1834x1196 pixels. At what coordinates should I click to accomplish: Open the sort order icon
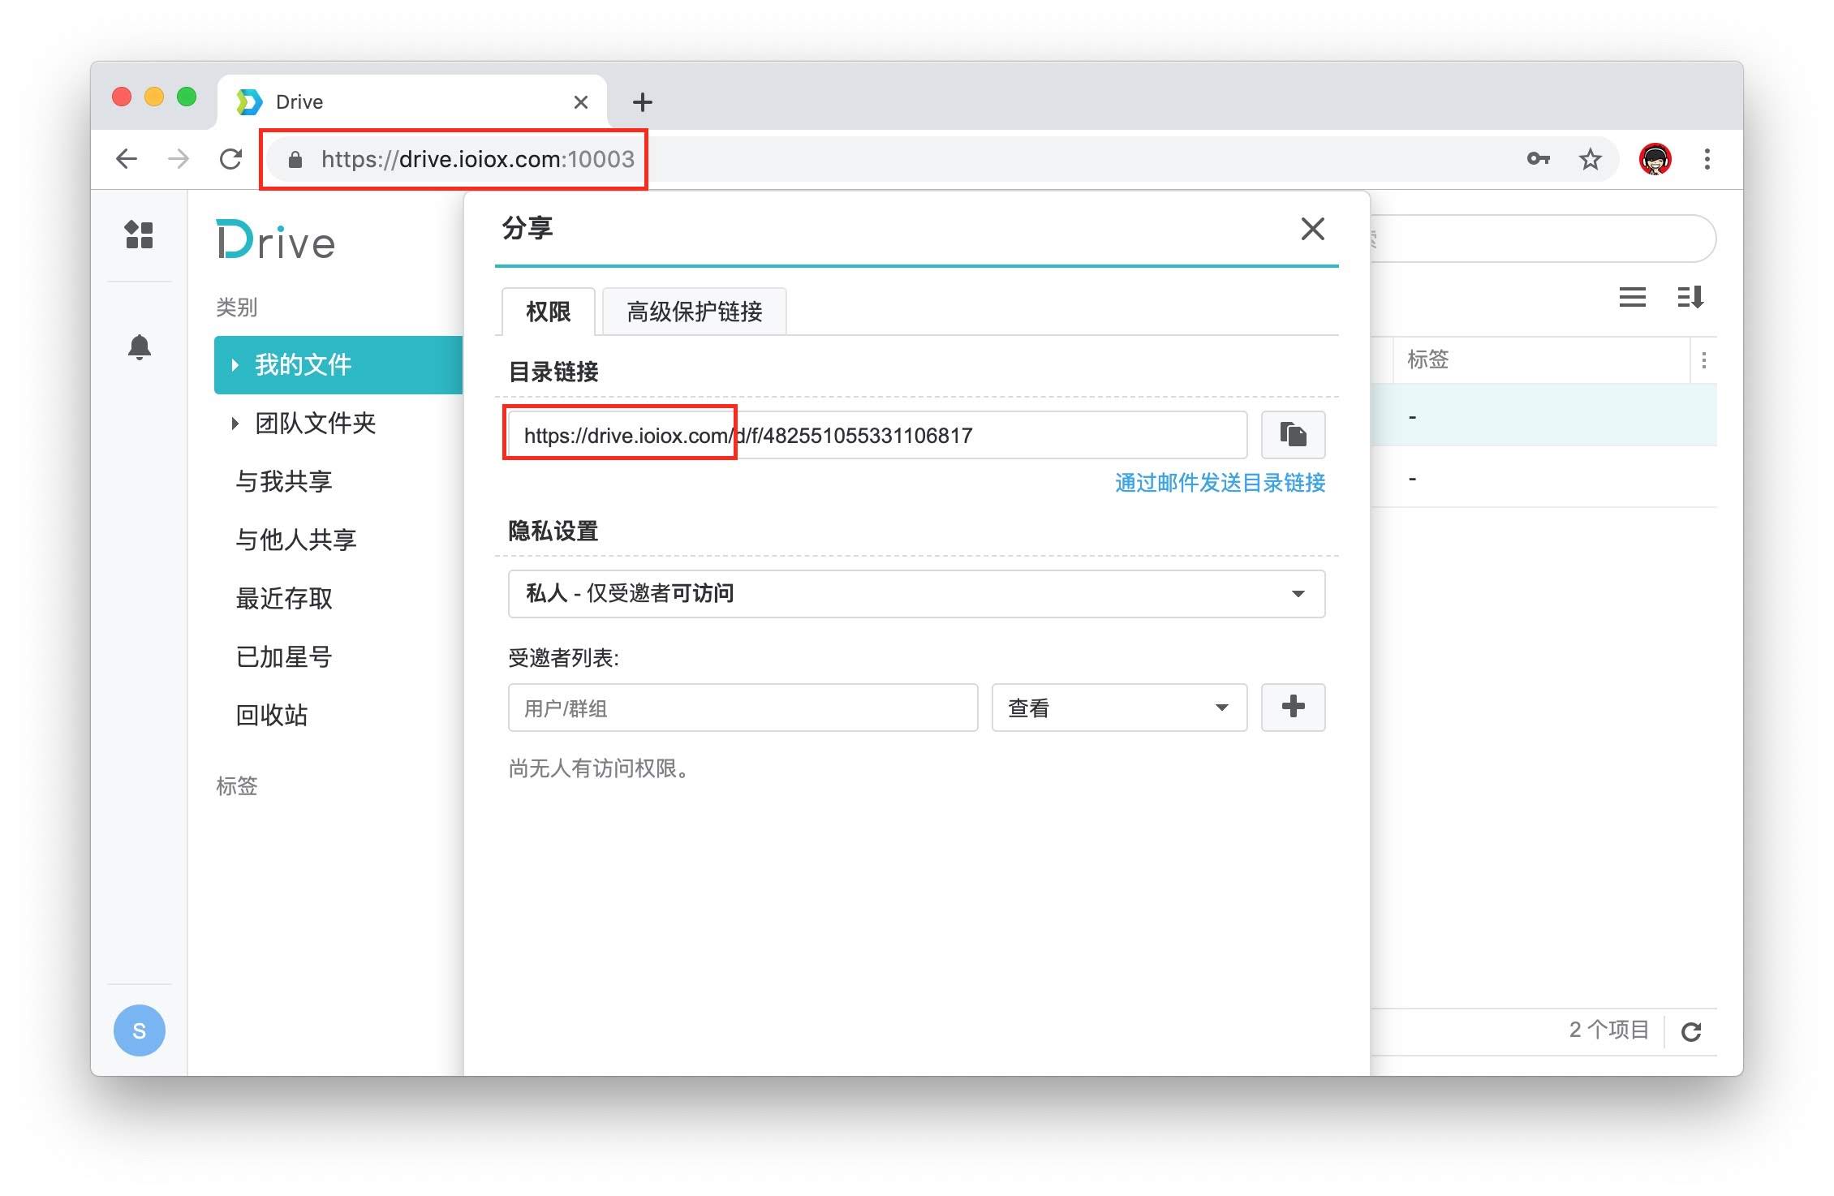click(1690, 297)
